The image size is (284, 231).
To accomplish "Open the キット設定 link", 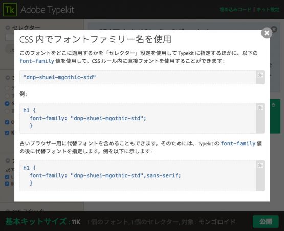I will point(268,10).
